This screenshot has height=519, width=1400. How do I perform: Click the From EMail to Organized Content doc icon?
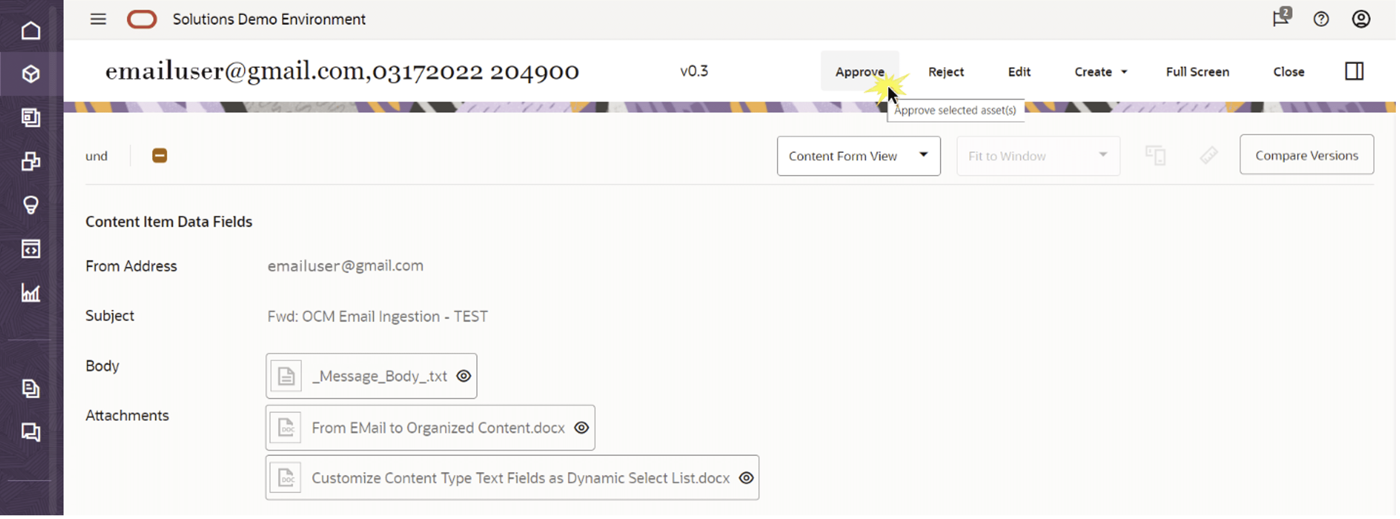(x=286, y=428)
